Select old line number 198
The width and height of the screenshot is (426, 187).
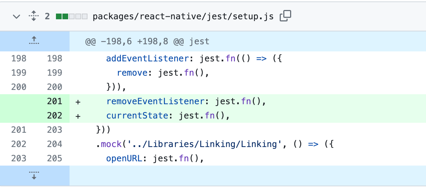[x=19, y=59]
